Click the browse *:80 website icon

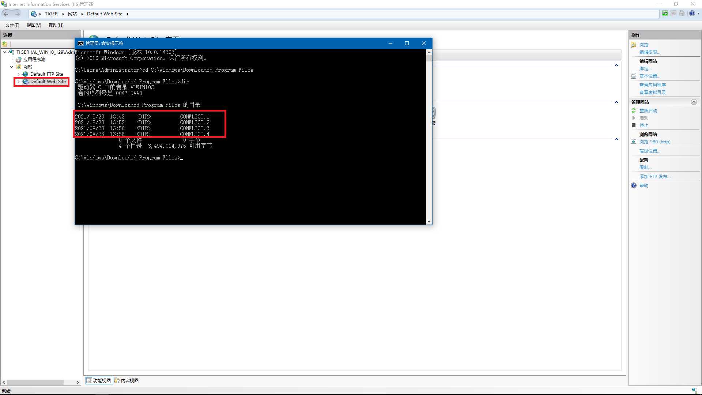[634, 142]
